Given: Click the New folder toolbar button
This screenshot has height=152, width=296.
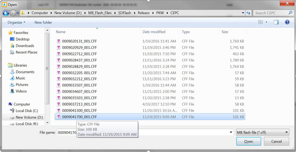Looking at the screenshot, I should pos(43,22).
